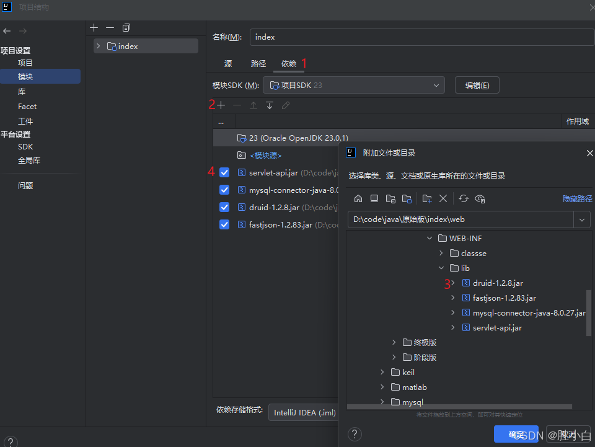Click the file tree horizontal scrollbar
Viewport: 595px width, 447px height.
pos(459,407)
